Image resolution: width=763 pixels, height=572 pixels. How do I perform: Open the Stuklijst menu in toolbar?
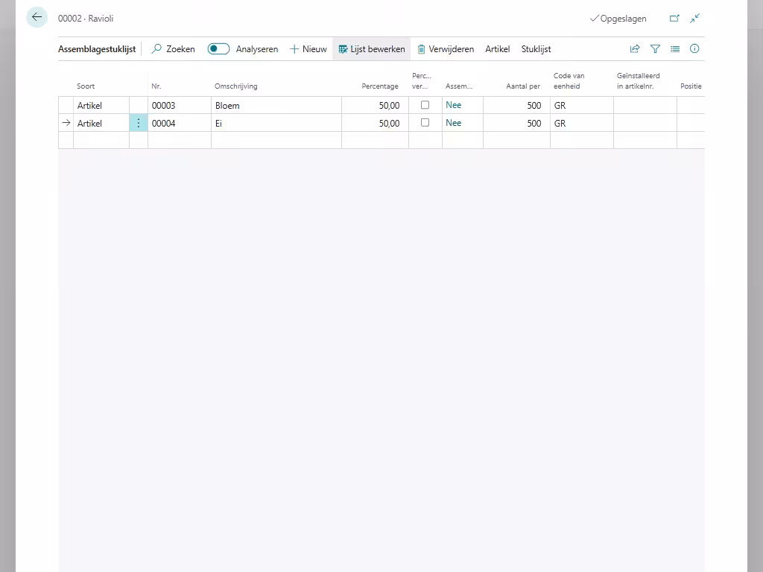536,49
